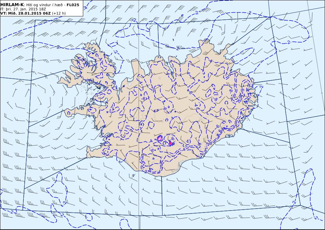
Task: Click the pink-outlined closed contour on the map
Action: coord(159,138)
